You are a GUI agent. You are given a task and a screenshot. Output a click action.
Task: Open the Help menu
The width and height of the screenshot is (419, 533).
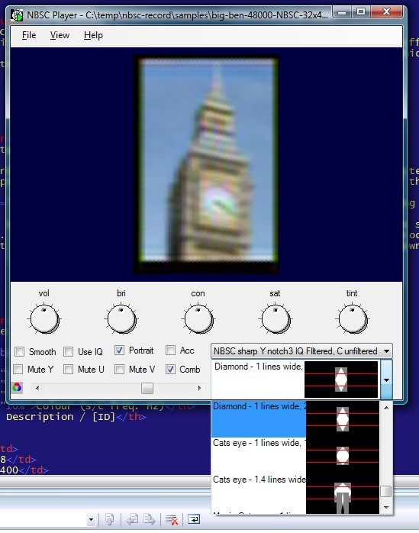point(93,35)
